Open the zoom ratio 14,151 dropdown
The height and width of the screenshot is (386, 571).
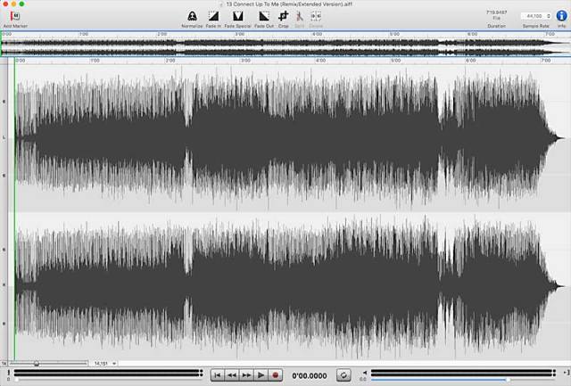point(105,364)
